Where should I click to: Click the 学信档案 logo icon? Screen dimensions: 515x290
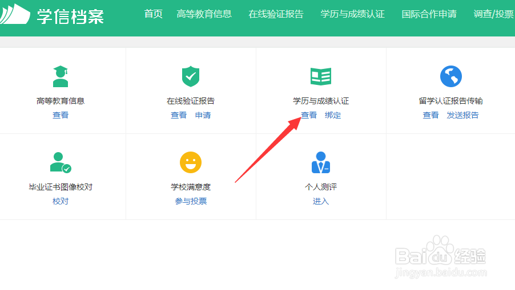click(x=15, y=14)
